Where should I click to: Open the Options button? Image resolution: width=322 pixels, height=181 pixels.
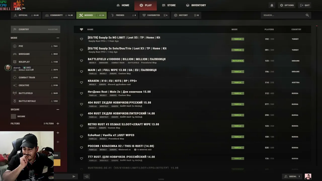287,5
